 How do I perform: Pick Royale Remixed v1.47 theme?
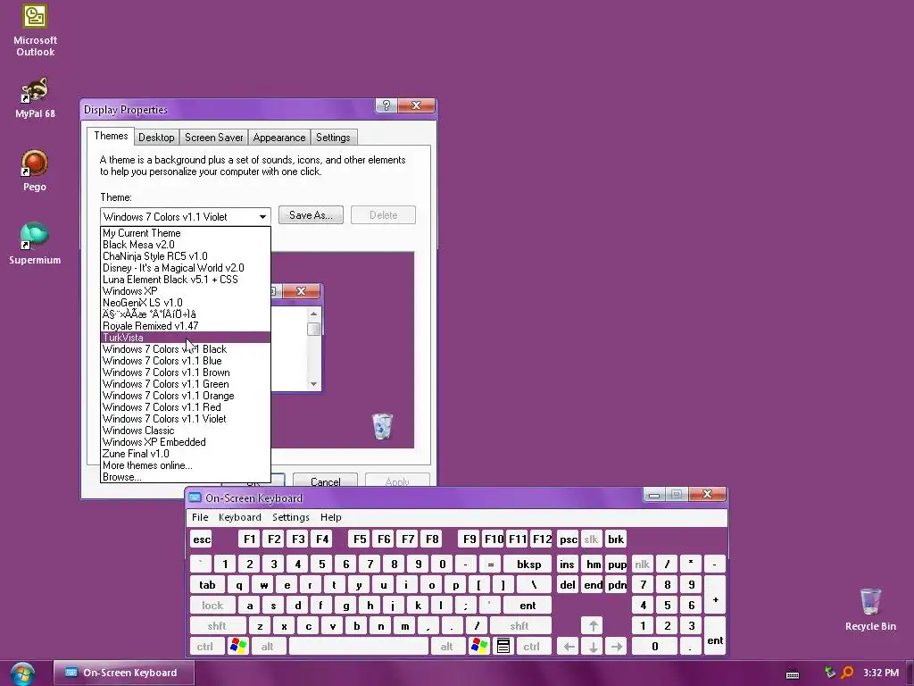[186, 325]
